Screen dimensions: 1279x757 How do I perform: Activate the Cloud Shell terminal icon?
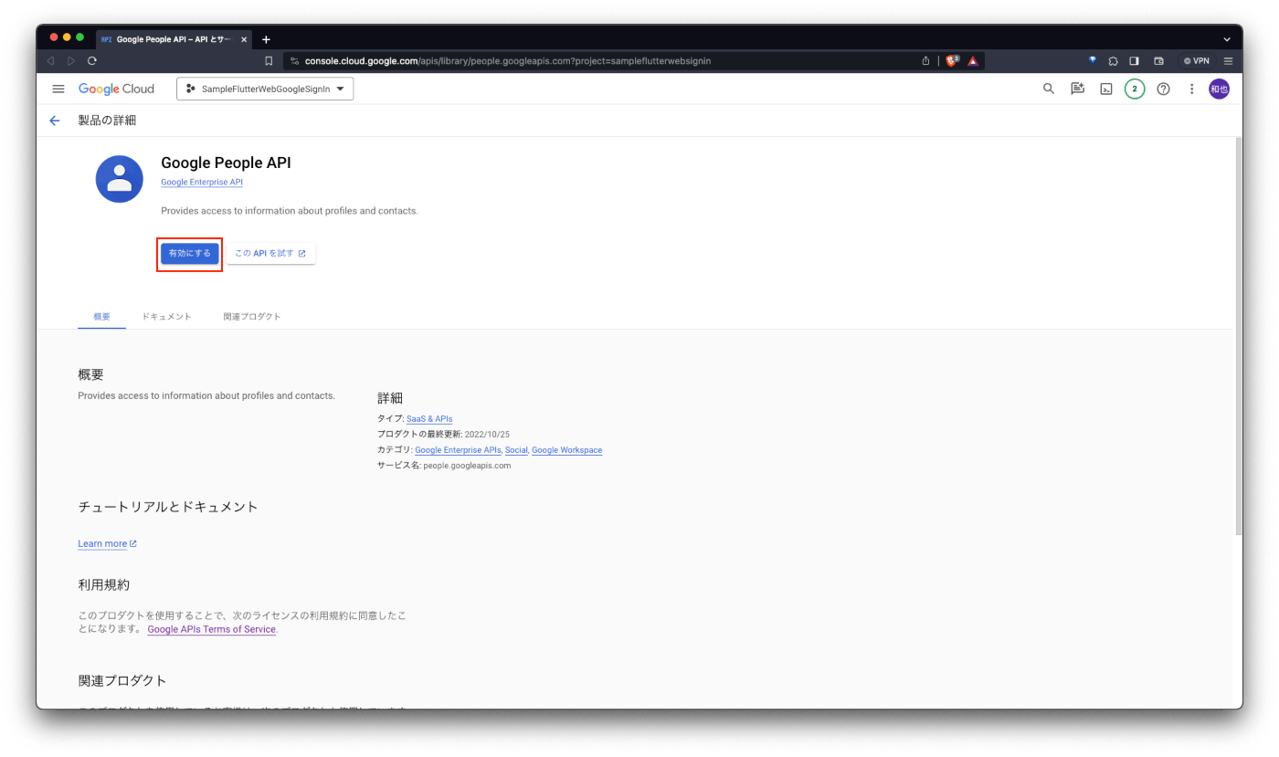(1106, 89)
